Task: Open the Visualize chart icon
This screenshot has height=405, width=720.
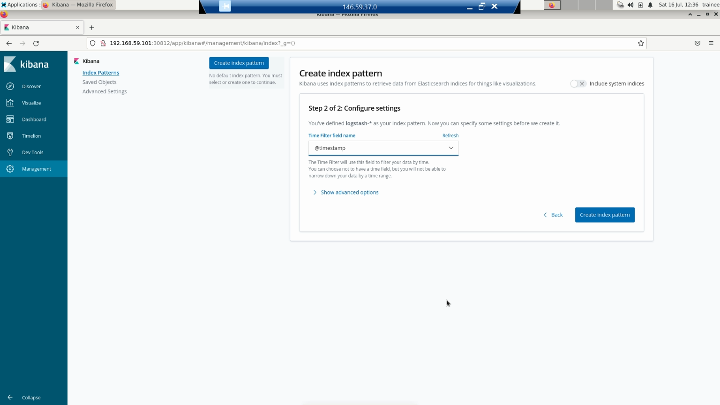Action: pyautogui.click(x=10, y=103)
